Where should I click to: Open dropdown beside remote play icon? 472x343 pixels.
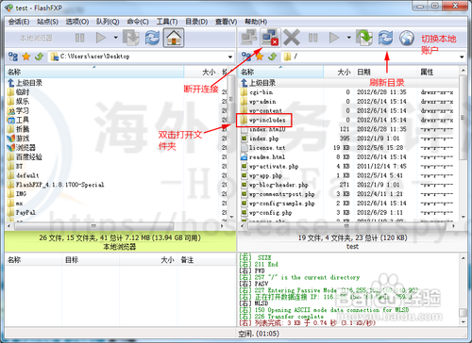pos(348,38)
